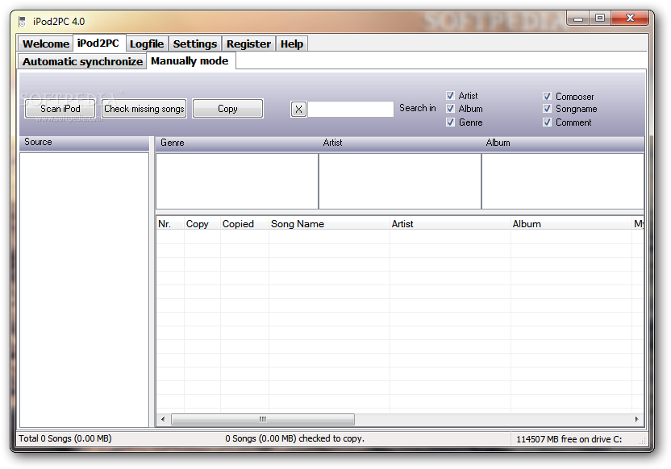This screenshot has height=469, width=671.
Task: Clear search with the X button
Action: pos(298,110)
